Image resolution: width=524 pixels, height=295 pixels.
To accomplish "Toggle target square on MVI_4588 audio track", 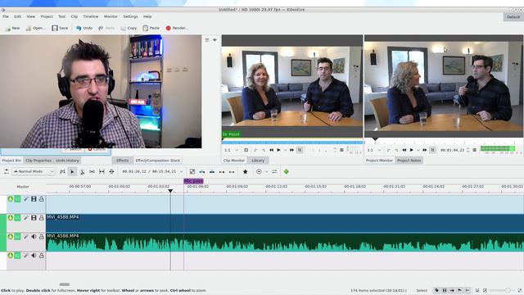I will pyautogui.click(x=17, y=237).
